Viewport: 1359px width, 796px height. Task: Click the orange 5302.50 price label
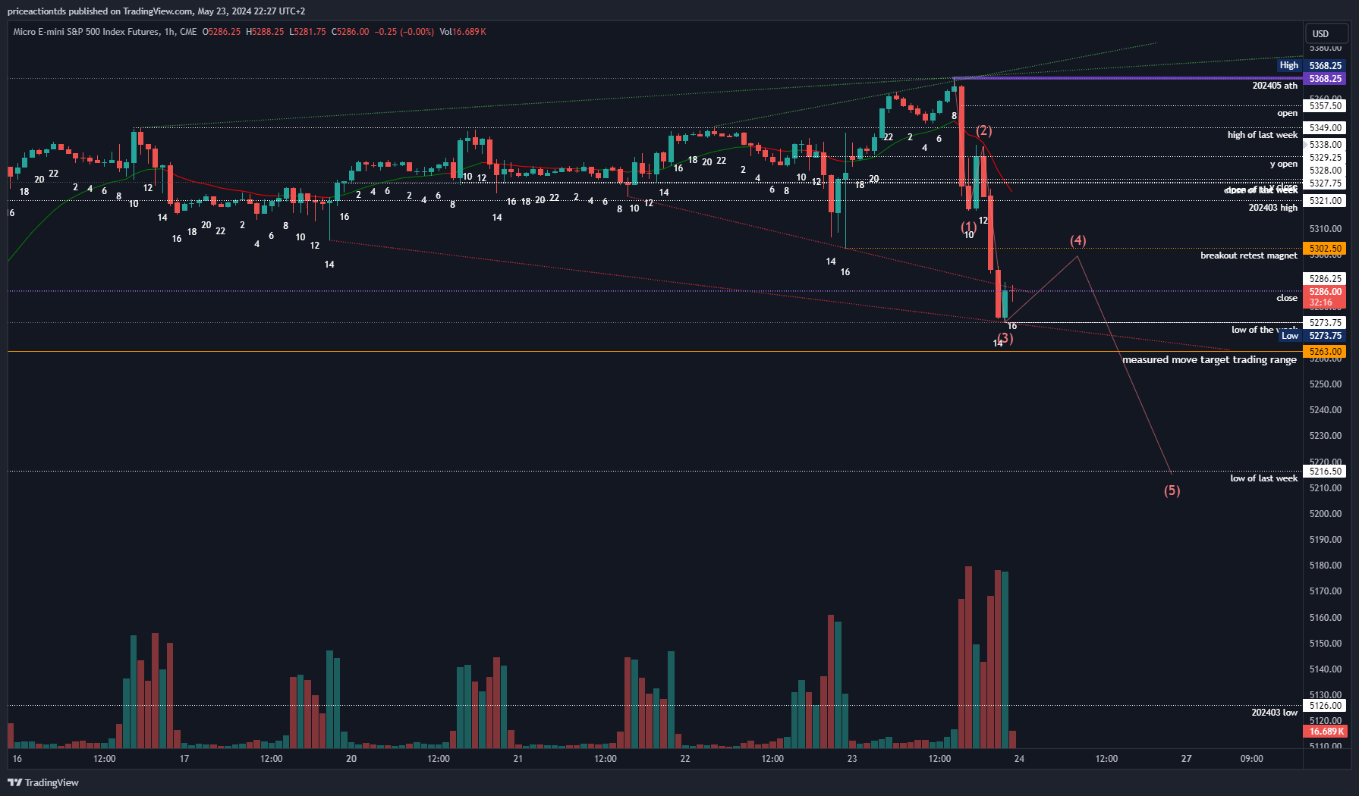point(1325,249)
